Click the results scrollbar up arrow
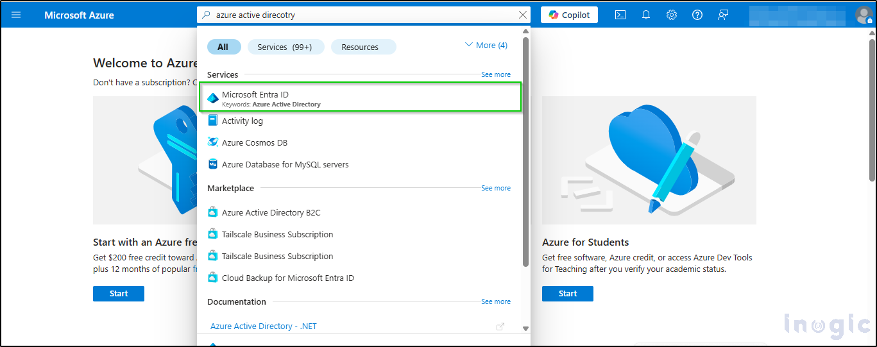This screenshot has height=347, width=877. (x=525, y=31)
